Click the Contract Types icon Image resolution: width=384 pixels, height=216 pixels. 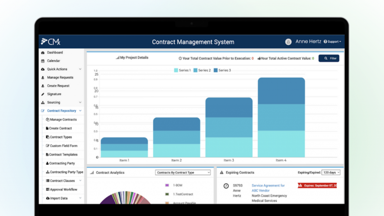[x=47, y=137]
